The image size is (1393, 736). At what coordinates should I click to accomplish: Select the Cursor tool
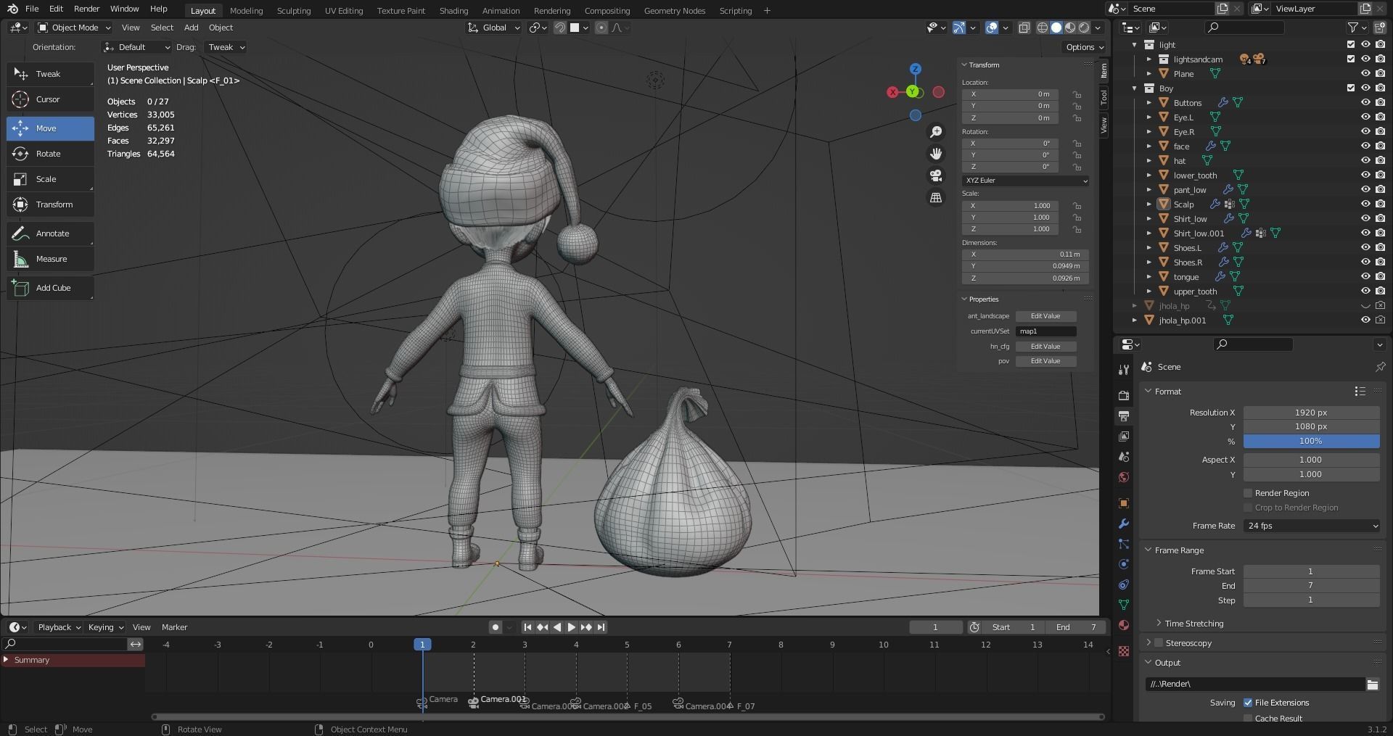(51, 99)
